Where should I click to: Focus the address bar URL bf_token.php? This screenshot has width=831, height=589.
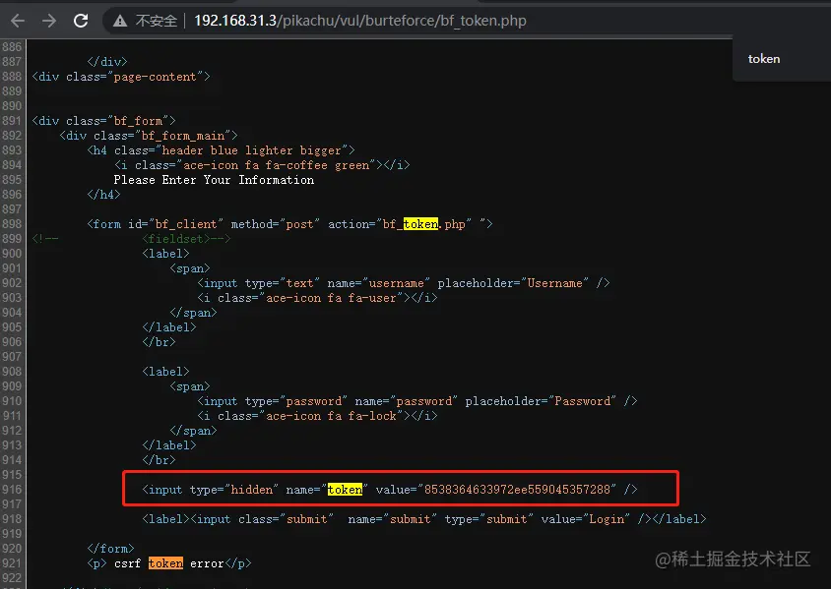pyautogui.click(x=360, y=21)
